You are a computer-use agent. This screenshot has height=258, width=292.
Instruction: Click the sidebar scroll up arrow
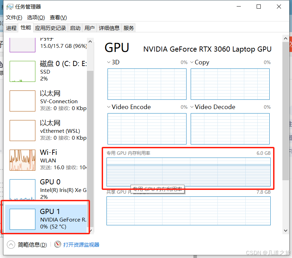coord(90,41)
